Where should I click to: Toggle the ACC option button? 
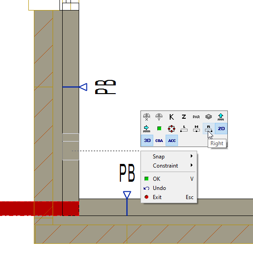point(172,140)
